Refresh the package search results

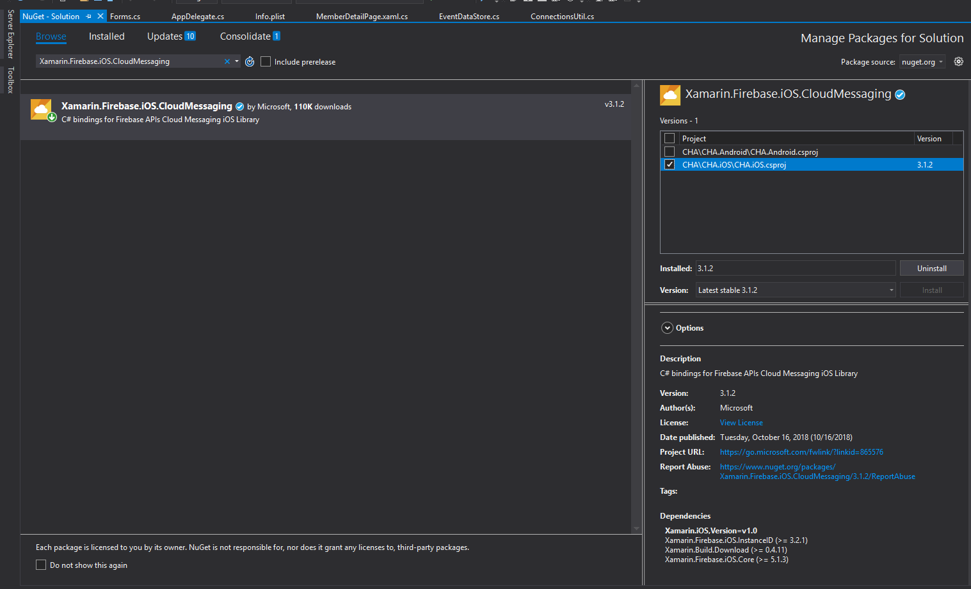click(250, 61)
